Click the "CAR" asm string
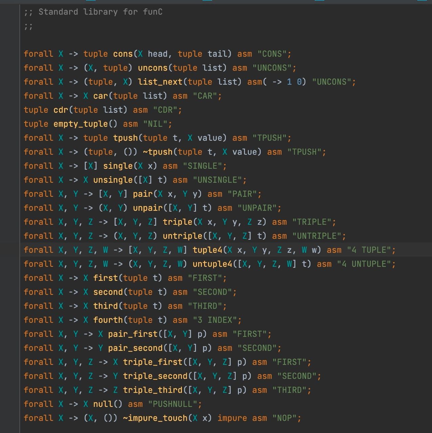This screenshot has height=433, width=432. coord(205,96)
